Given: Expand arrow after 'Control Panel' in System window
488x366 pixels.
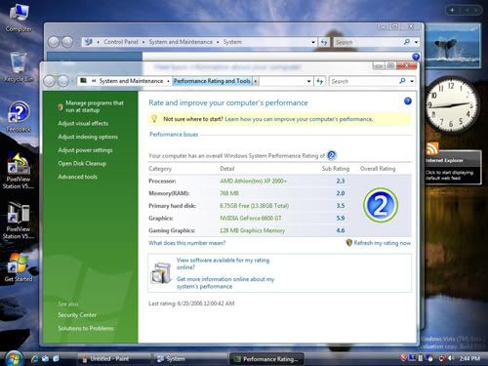Looking at the screenshot, I should point(143,42).
